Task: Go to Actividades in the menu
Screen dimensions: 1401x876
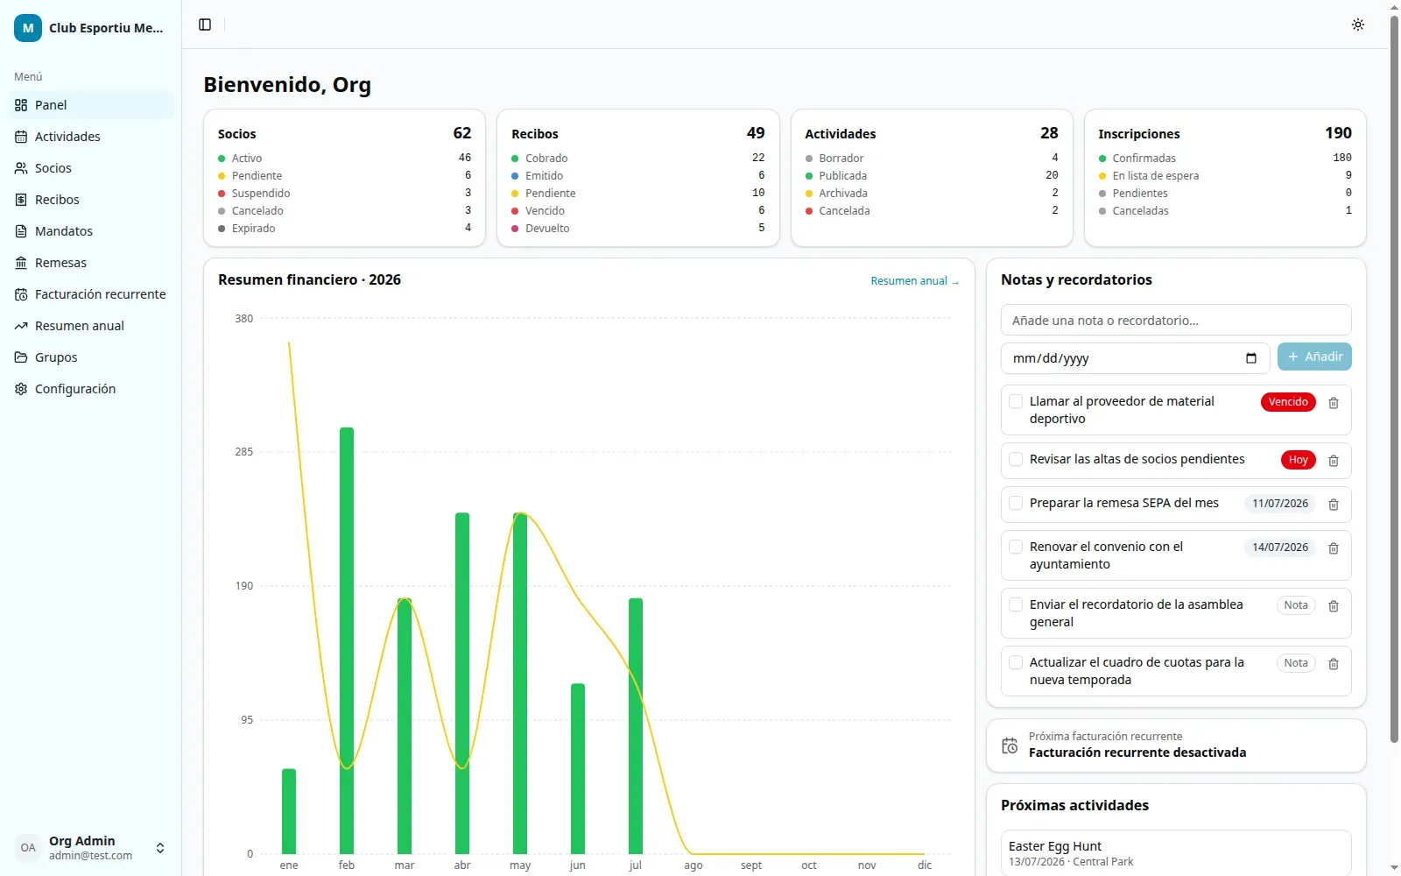Action: (91, 137)
